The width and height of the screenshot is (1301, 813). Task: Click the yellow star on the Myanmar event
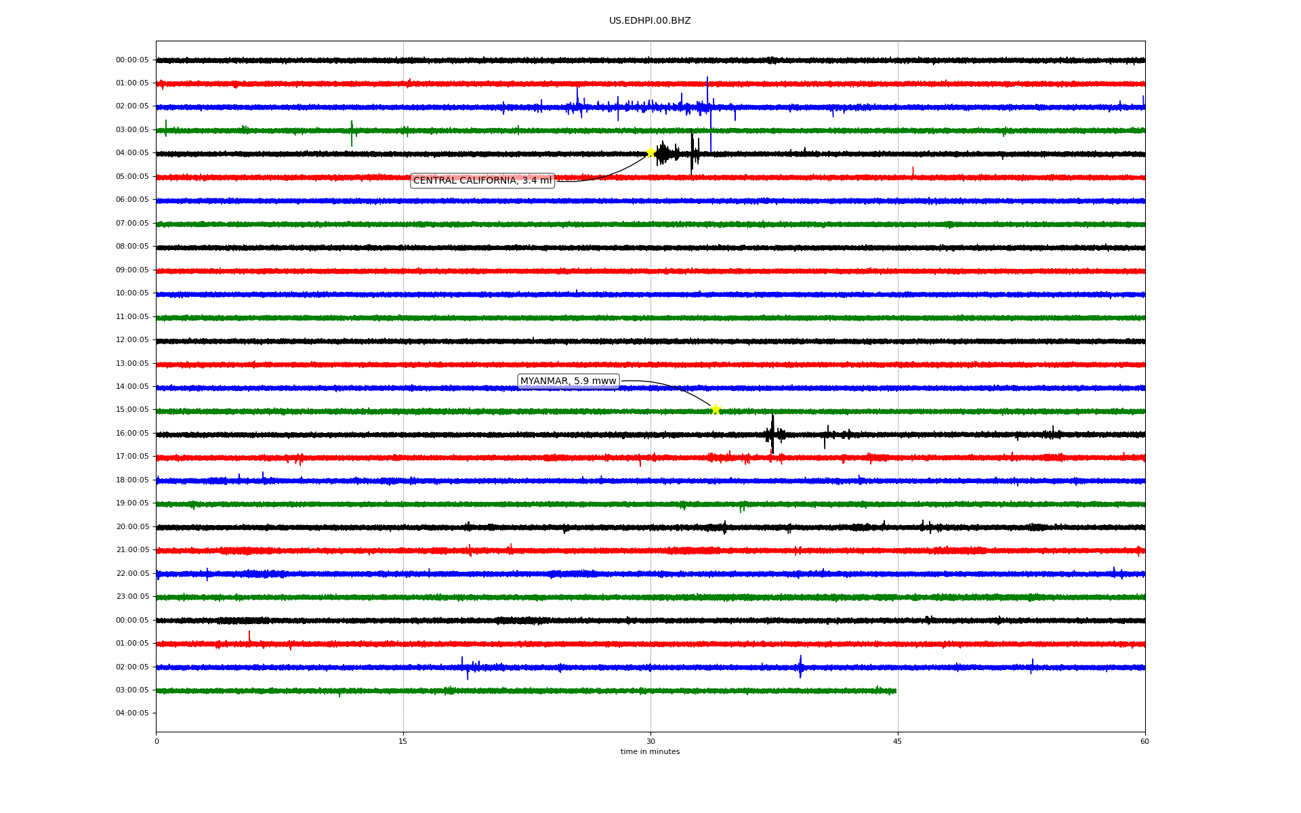point(715,409)
